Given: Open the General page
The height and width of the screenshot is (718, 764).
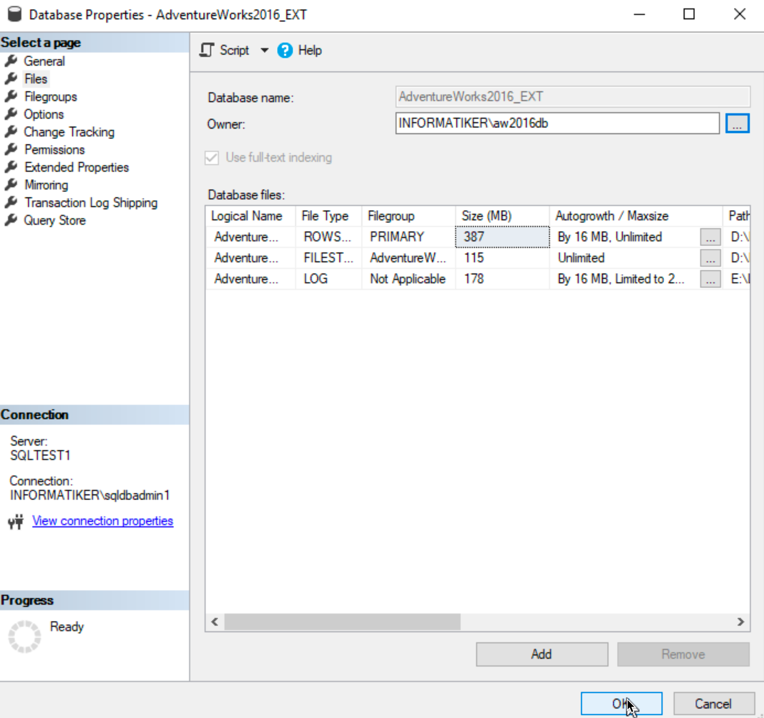Looking at the screenshot, I should [x=44, y=61].
